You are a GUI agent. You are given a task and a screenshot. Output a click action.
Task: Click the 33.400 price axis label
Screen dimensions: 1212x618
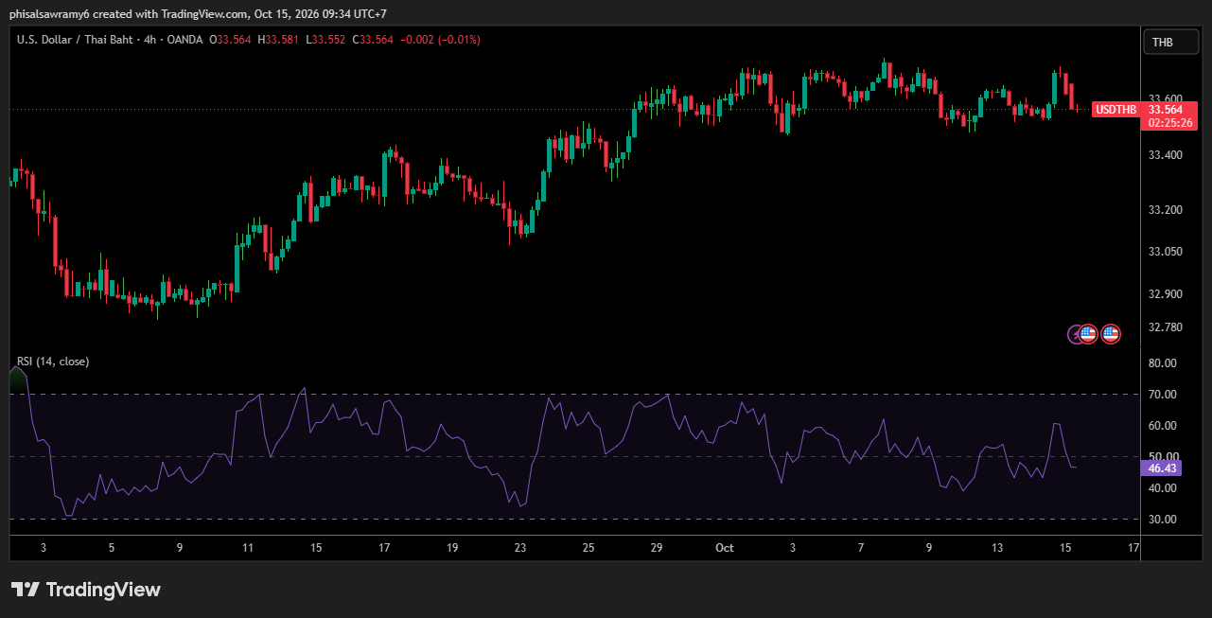pyautogui.click(x=1164, y=154)
